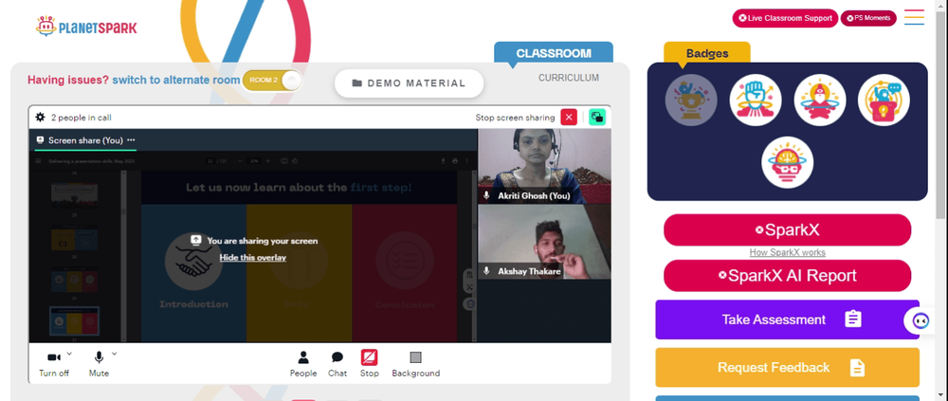Click Akriti Ghosh video tile

(x=544, y=166)
